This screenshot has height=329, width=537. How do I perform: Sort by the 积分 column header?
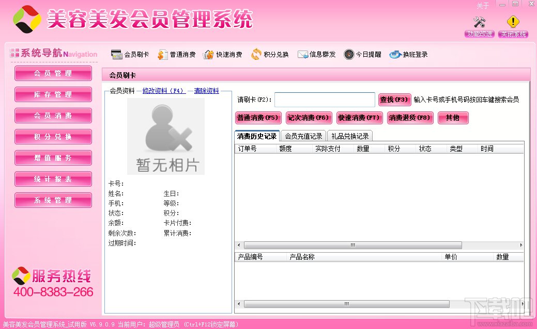[x=400, y=149]
